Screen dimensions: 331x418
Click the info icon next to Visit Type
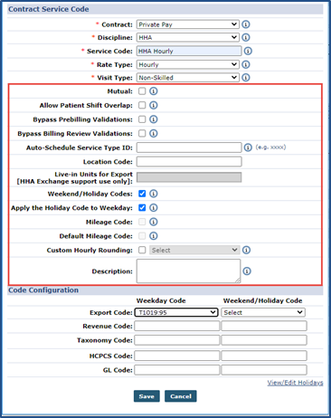[246, 78]
